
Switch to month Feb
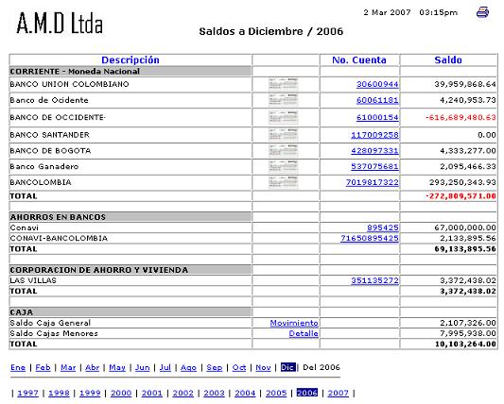tap(43, 367)
